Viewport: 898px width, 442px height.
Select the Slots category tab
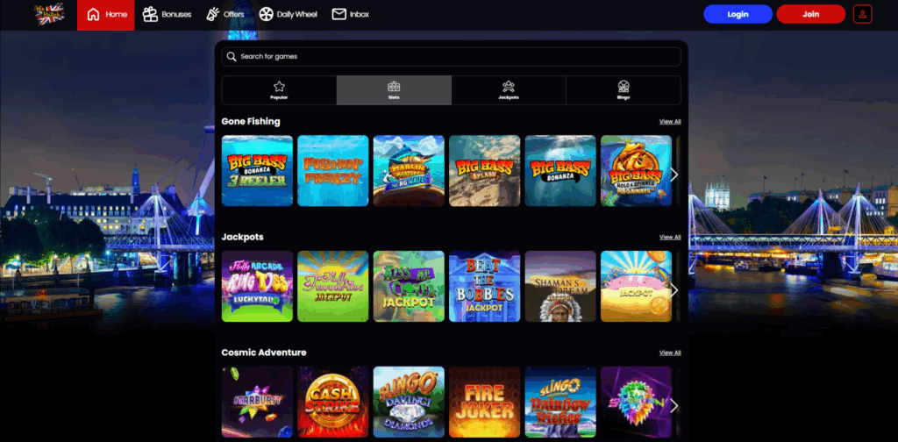(x=394, y=90)
